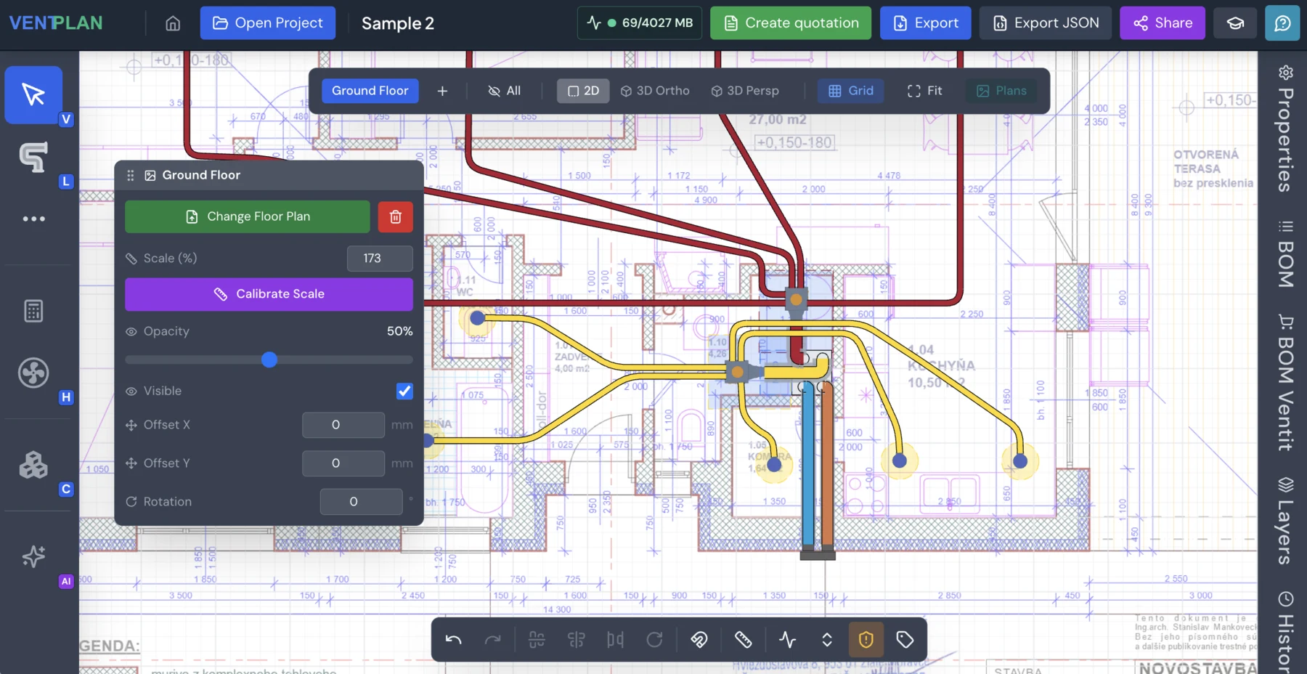This screenshot has height=674, width=1307.
Task: Expand the Layers side panel
Action: pyautogui.click(x=1285, y=521)
